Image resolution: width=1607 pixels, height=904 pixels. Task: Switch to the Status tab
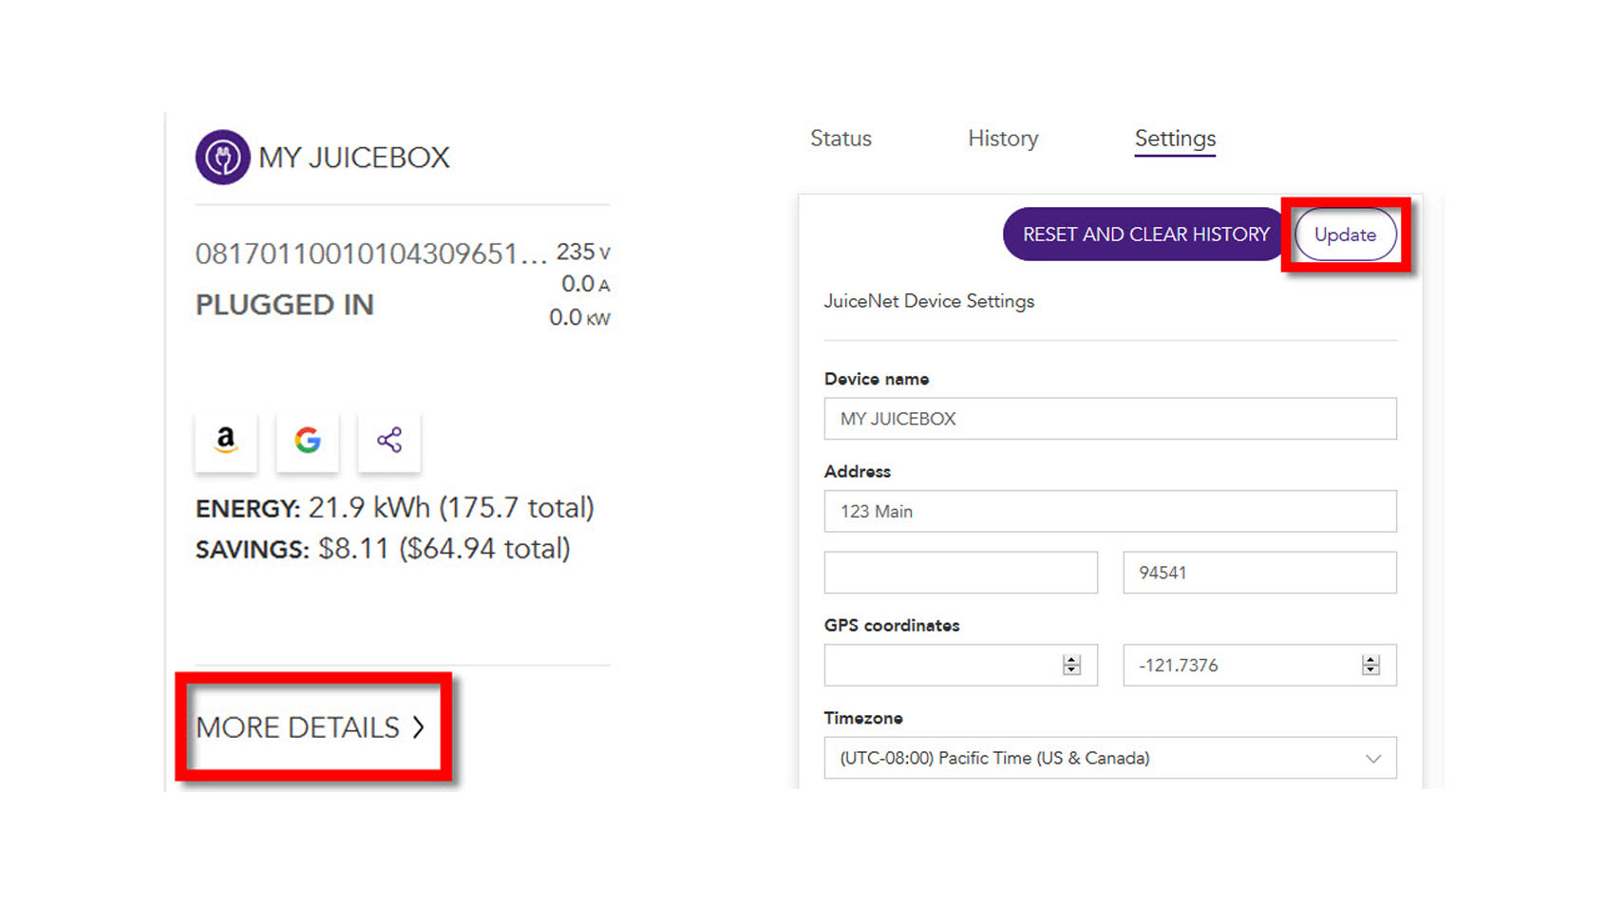[841, 139]
